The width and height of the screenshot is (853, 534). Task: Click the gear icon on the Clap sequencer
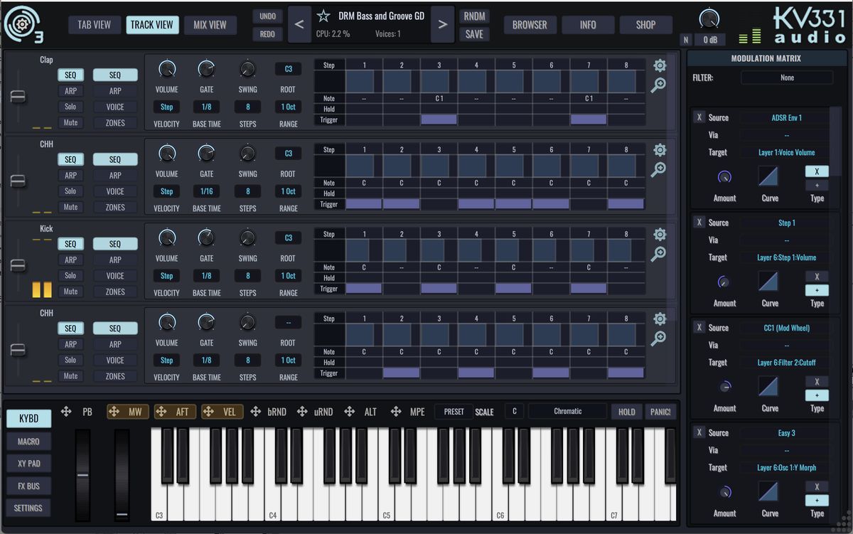click(x=660, y=65)
